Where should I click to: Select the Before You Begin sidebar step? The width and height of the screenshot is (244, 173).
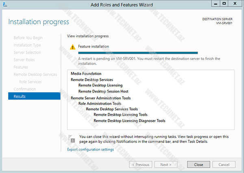click(x=27, y=38)
